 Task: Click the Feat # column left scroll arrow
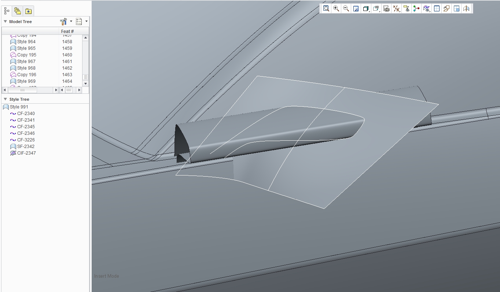coord(62,90)
